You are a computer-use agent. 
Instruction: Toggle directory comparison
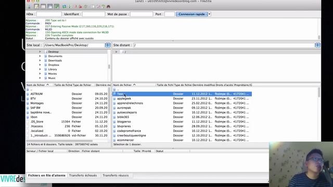coord(98,7)
